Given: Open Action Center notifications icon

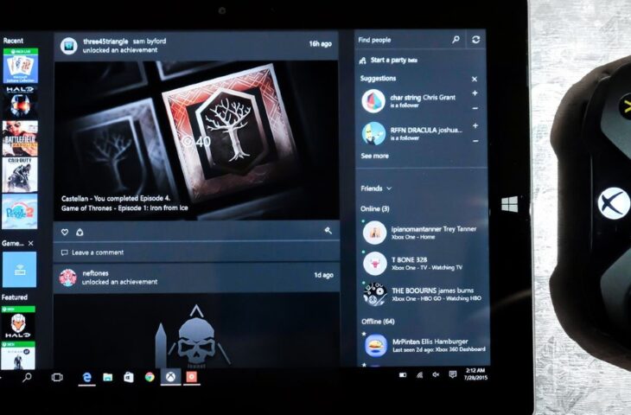Looking at the screenshot, I should tap(453, 374).
